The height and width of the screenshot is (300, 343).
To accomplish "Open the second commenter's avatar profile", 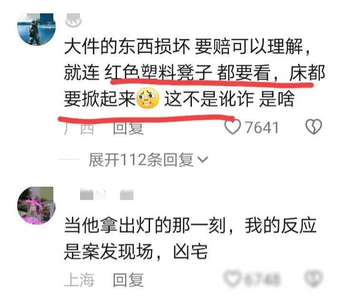I will pos(36,206).
